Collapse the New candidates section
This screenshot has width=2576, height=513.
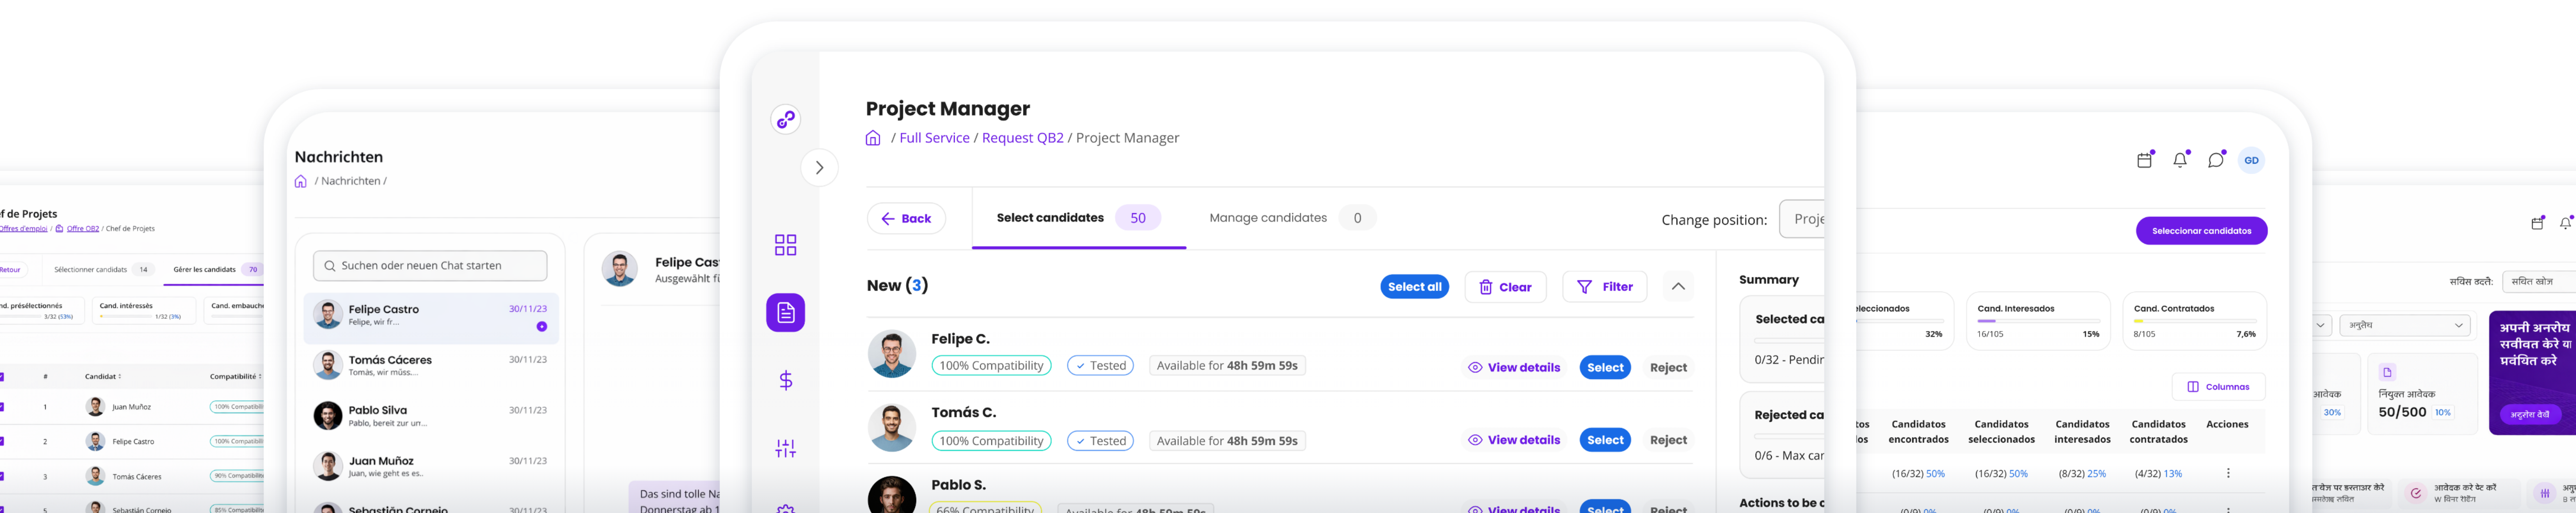point(1678,287)
